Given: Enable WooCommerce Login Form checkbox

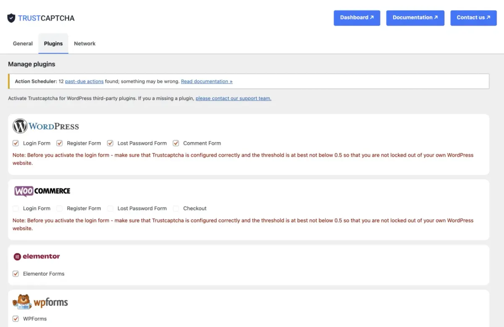Looking at the screenshot, I should [16, 208].
